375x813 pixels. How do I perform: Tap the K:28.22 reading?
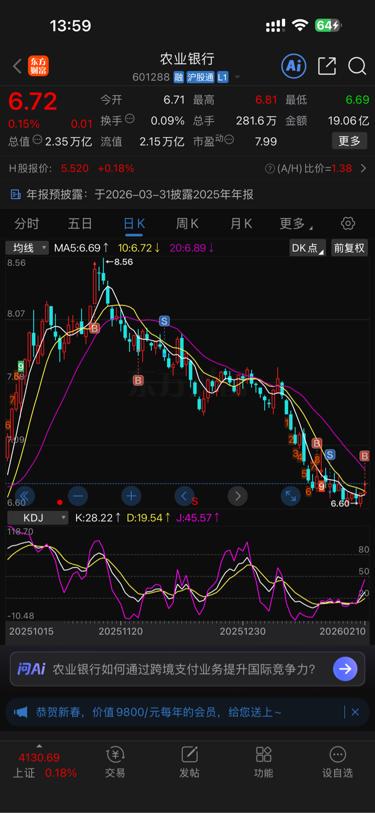[98, 518]
